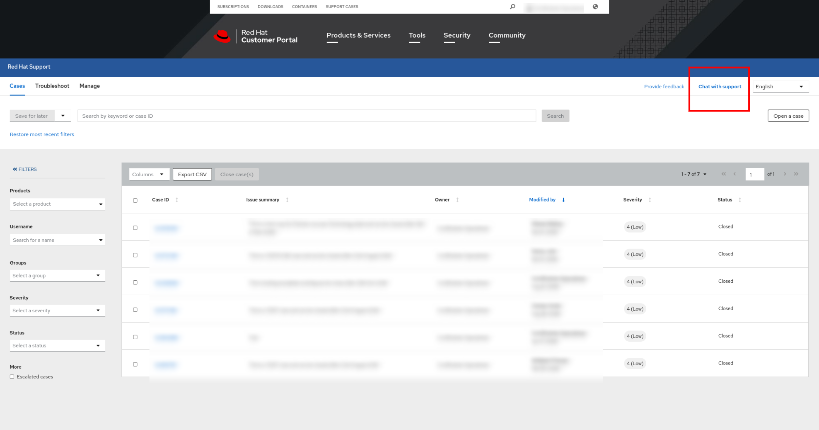Screen dimensions: 819x430
Task: Click the Export CSV icon button
Action: [192, 174]
